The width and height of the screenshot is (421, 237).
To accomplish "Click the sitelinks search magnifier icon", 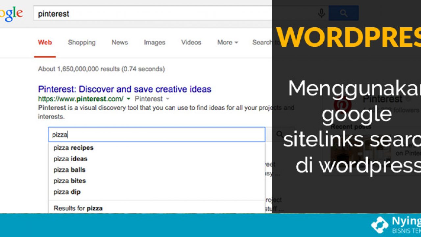I will tap(280, 134).
